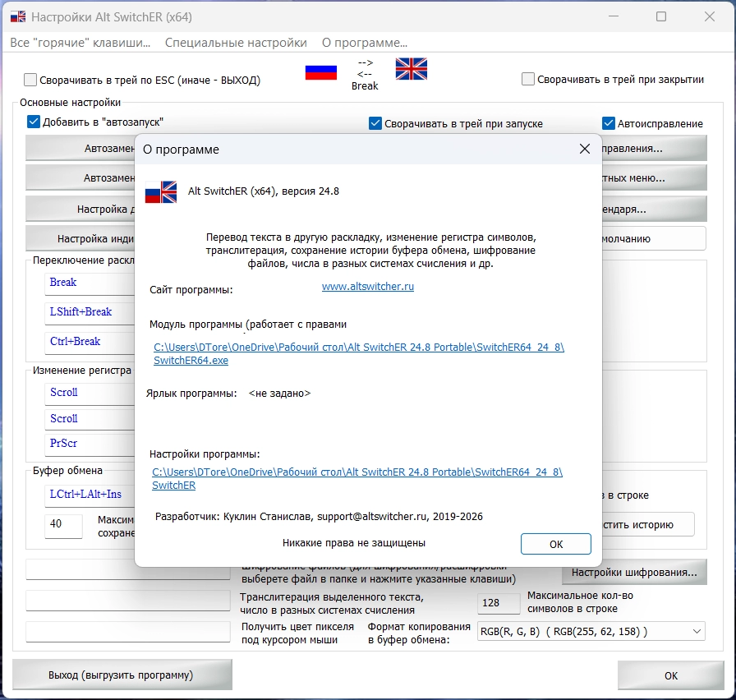
Task: Open "Специальные настройки" menu
Action: (x=236, y=43)
